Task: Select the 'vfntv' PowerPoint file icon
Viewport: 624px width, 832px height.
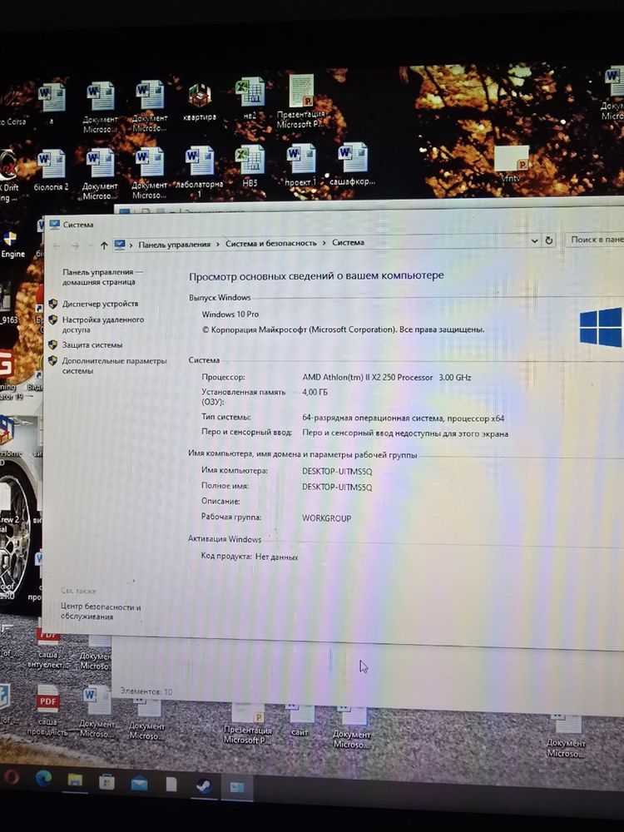Action: click(512, 165)
